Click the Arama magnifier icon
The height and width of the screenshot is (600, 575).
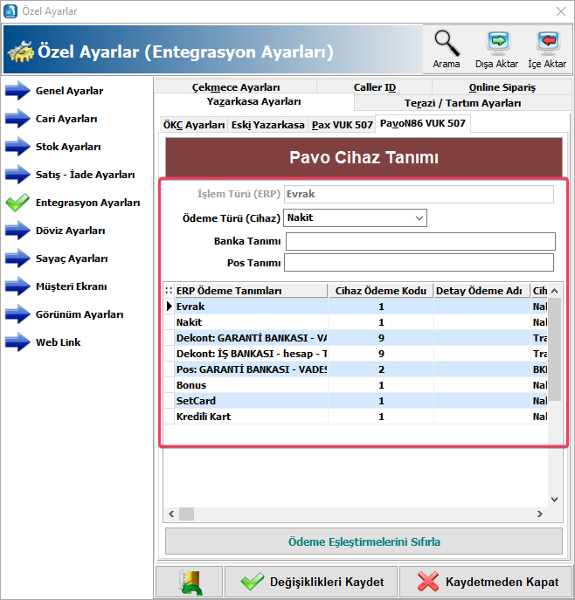[447, 43]
